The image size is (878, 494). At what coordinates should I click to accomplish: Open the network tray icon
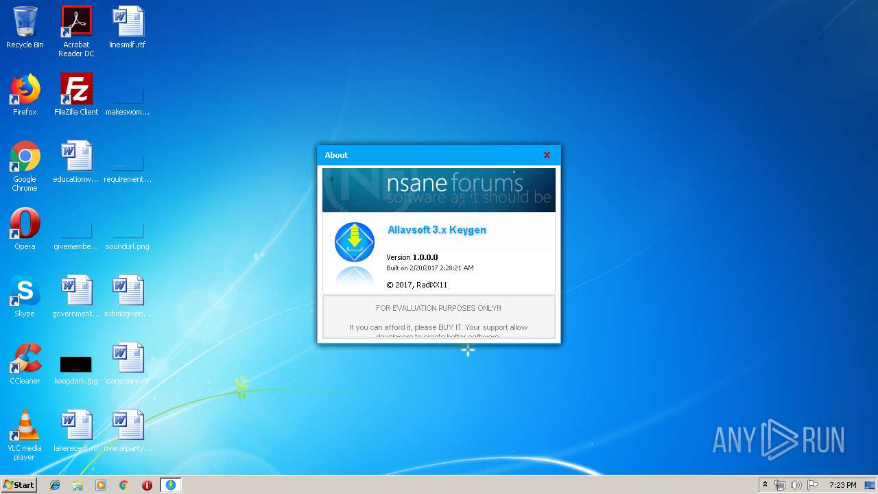(x=780, y=485)
